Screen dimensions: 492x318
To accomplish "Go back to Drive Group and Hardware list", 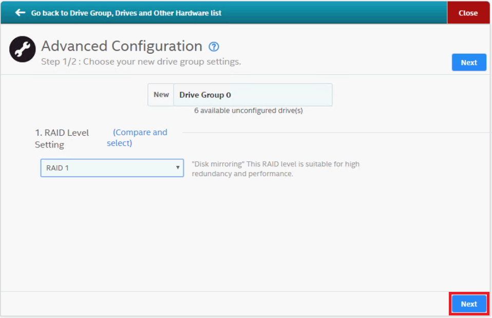I will point(126,13).
